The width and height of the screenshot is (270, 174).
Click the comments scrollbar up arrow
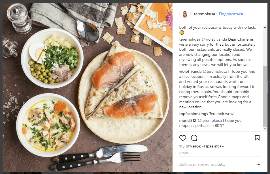point(265,27)
